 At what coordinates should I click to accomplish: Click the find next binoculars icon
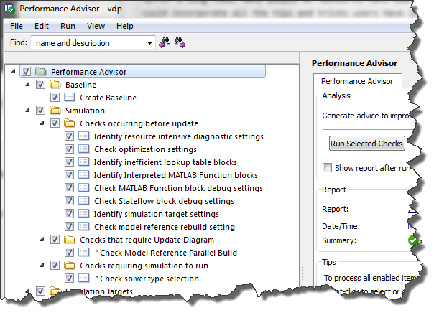click(x=180, y=43)
